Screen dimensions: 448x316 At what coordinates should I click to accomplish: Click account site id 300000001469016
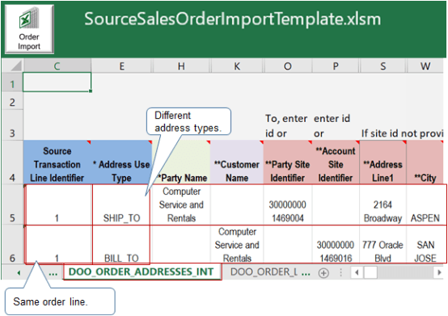(x=336, y=245)
